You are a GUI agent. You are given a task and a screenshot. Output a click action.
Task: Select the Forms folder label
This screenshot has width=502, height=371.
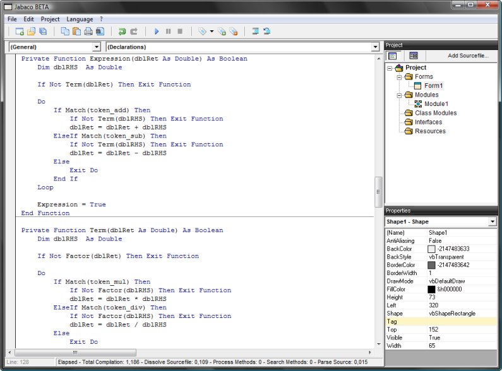click(x=424, y=77)
